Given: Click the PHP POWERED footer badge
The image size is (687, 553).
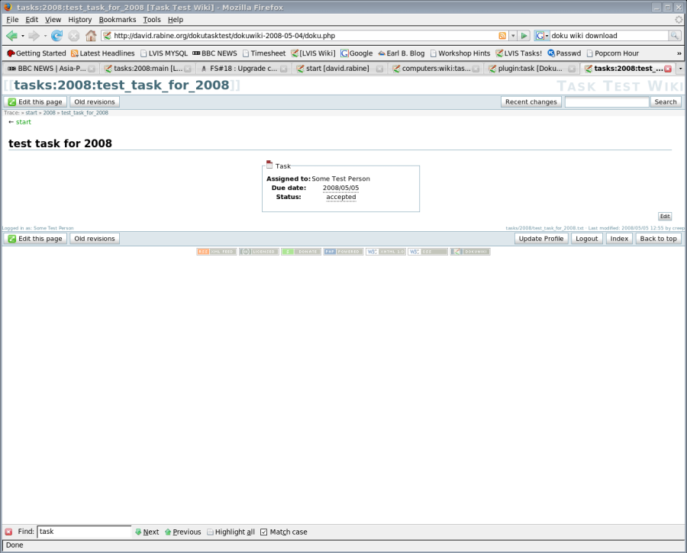Looking at the screenshot, I should pos(343,250).
